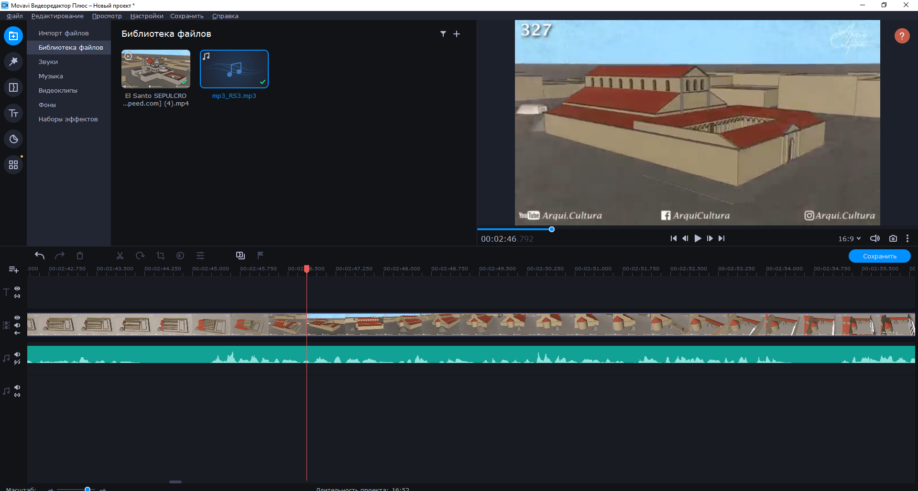
Task: Mute the first audio track
Action: click(x=17, y=354)
